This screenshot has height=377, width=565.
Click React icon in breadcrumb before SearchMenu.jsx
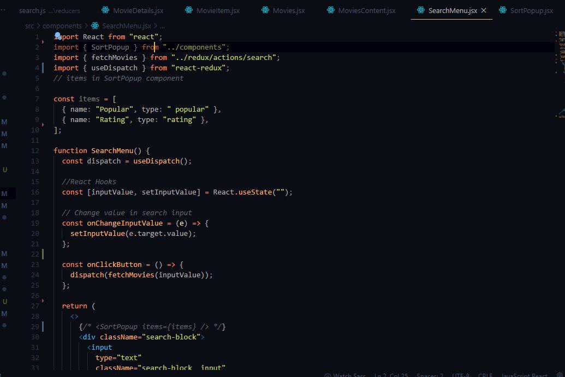click(95, 26)
